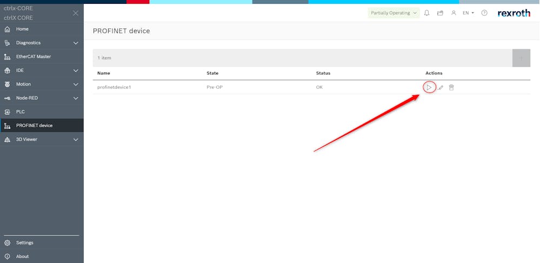Open About menu item
The height and width of the screenshot is (263, 540).
tap(42, 257)
